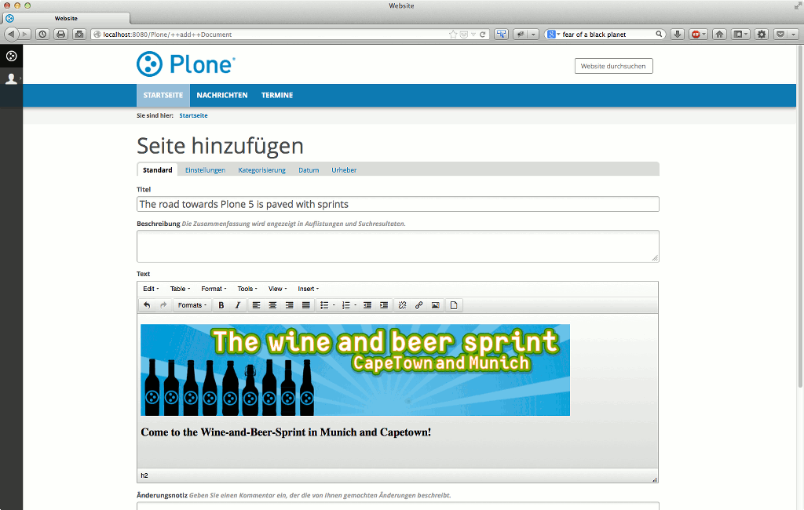Toggle right alignment
804x510 pixels.
pos(289,305)
